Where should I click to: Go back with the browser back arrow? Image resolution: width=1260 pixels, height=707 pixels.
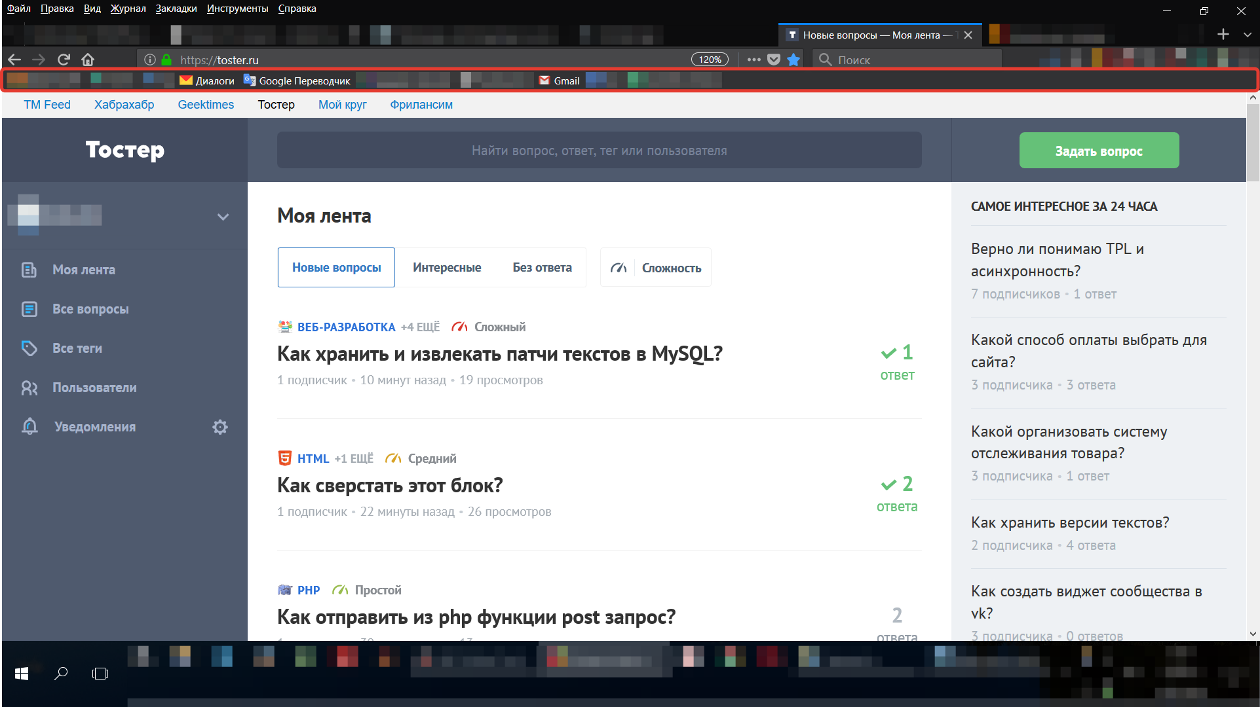pos(14,60)
